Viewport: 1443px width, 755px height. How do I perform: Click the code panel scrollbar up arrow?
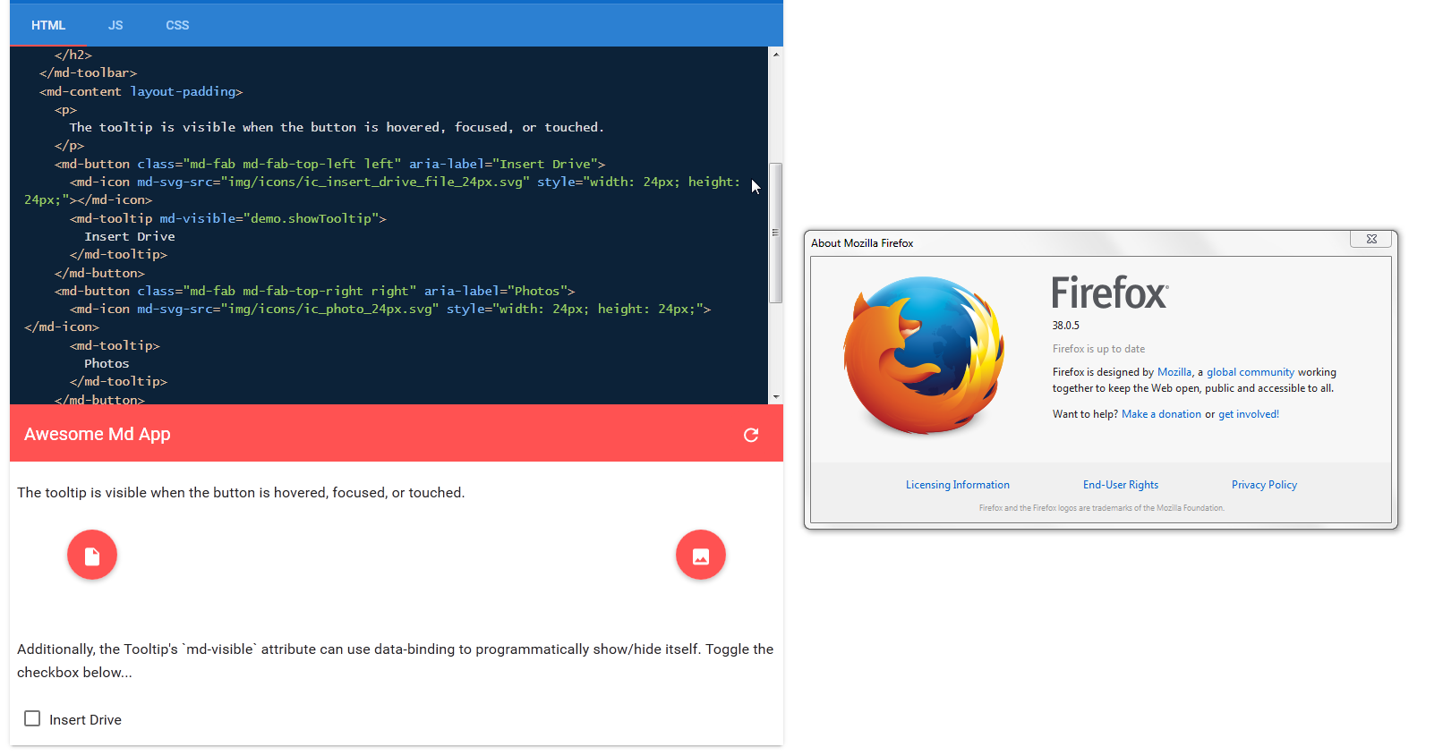point(776,55)
